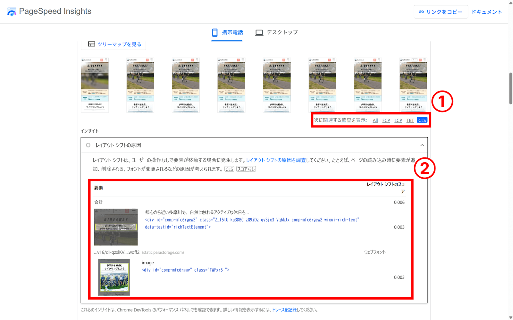The width and height of the screenshot is (513, 320).
Task: Click the first filmstrip screenshot thumbnail
Action: 94,85
